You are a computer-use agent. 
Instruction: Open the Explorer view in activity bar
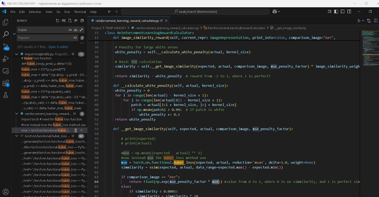click(x=6, y=22)
